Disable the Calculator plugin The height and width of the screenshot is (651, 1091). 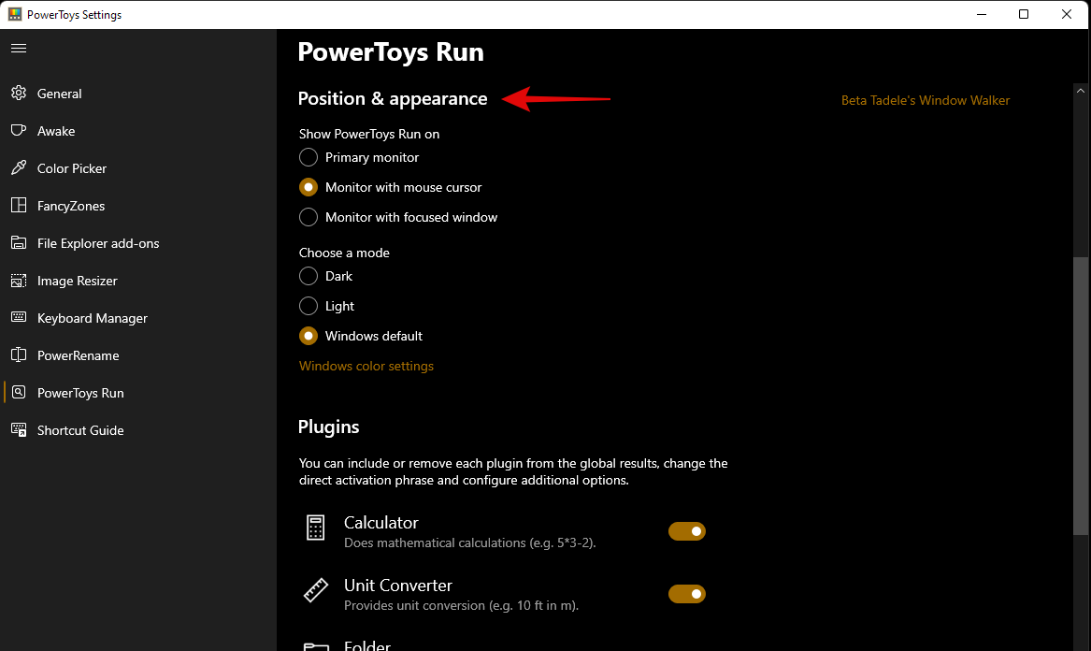pos(687,531)
